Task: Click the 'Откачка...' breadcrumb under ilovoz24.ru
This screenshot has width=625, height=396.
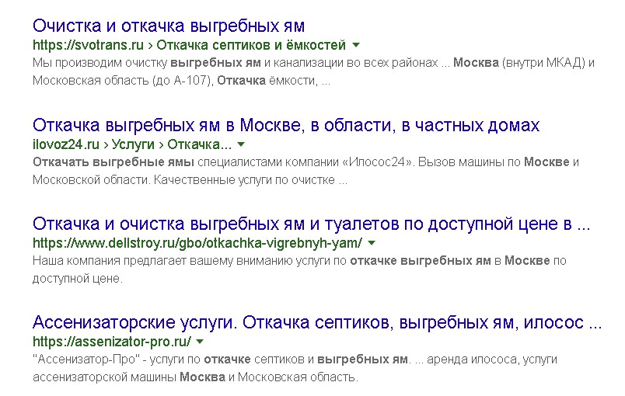Action: tap(199, 144)
